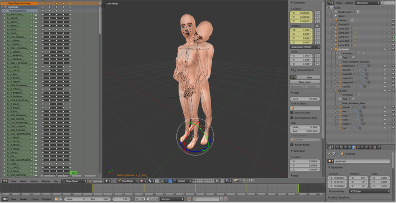Expand the b__Neck__ channel
The height and width of the screenshot is (203, 396).
coord(5,30)
